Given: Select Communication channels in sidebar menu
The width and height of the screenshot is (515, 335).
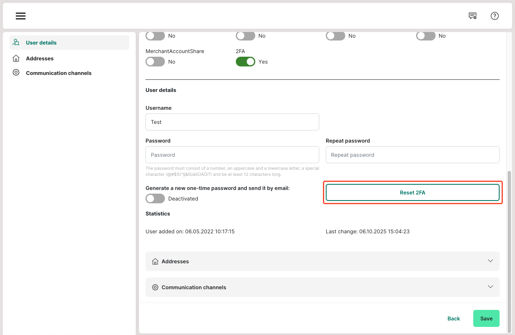Looking at the screenshot, I should [59, 73].
